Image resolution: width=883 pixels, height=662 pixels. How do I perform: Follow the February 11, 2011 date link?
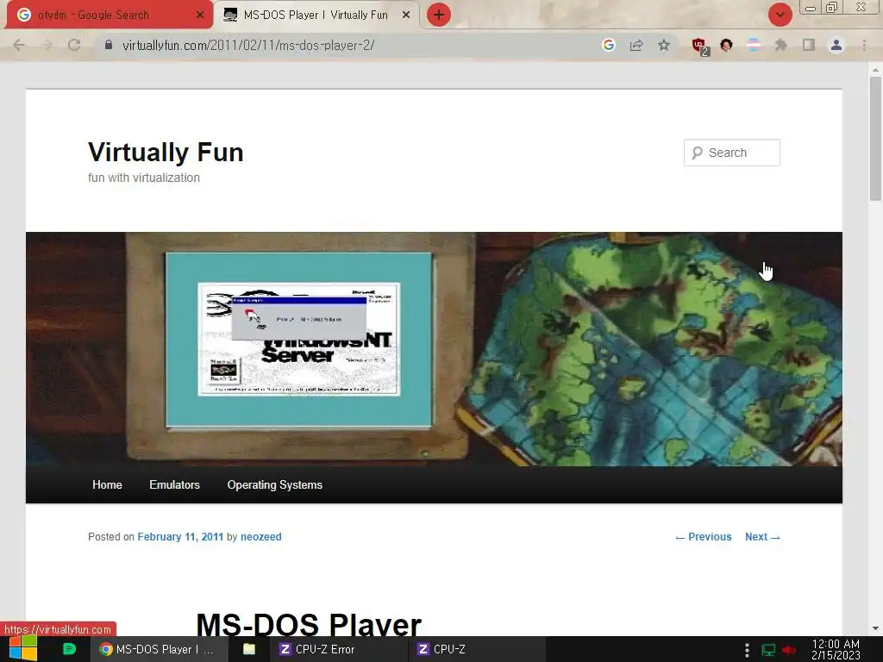pyautogui.click(x=180, y=536)
